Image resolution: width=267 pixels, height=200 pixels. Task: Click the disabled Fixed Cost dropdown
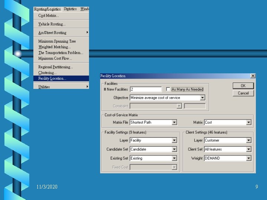tap(154, 167)
